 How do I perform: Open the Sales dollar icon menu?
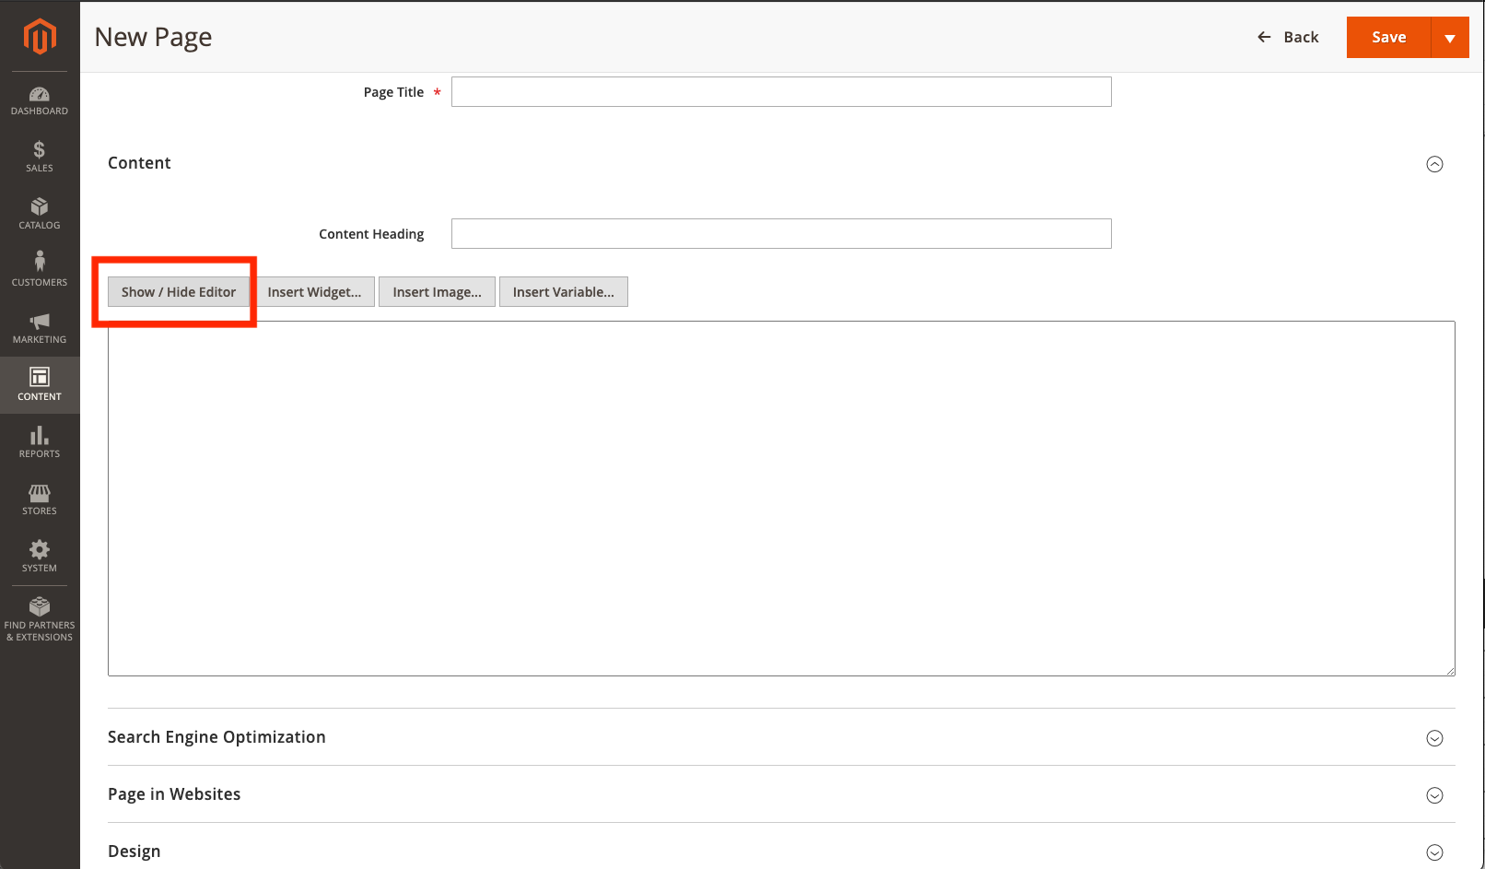pos(40,157)
